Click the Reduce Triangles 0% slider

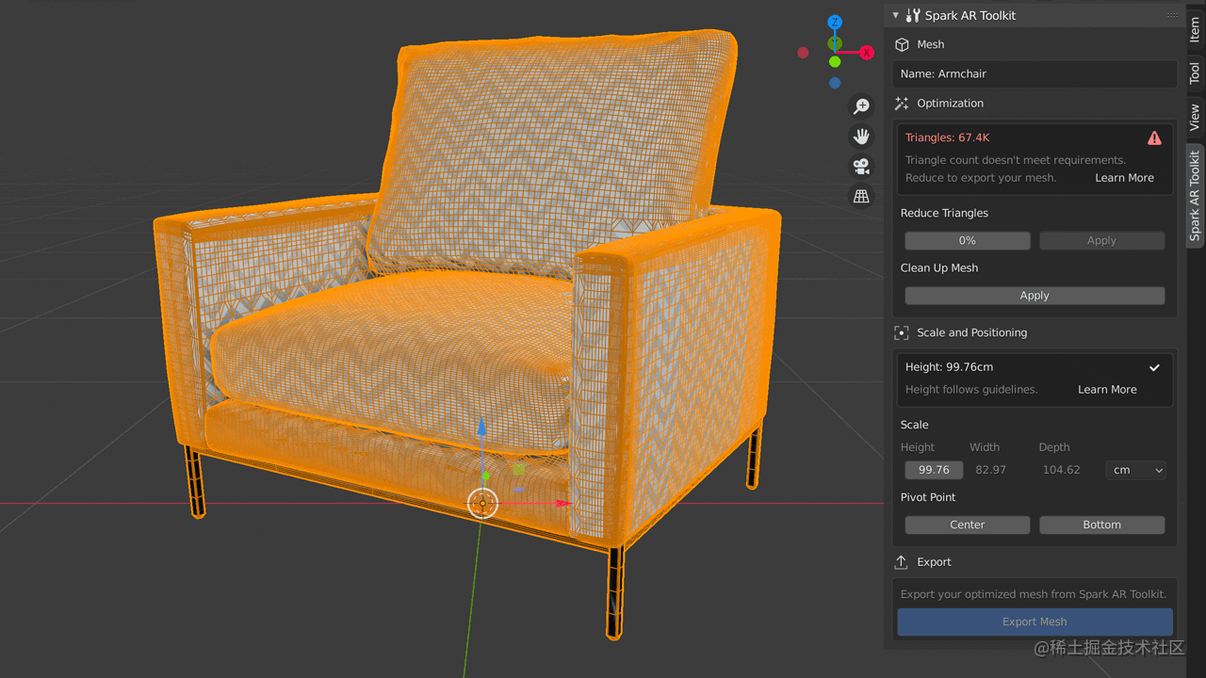click(x=967, y=240)
